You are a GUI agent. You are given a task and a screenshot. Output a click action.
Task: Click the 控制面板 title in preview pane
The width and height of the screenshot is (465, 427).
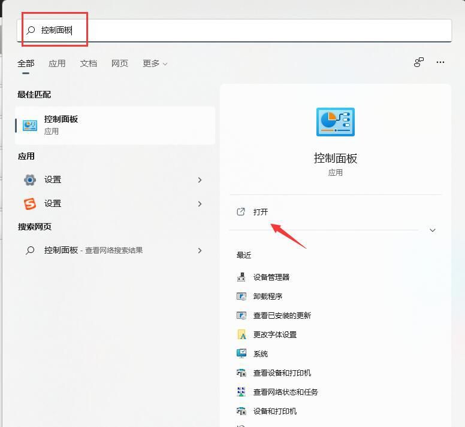coord(336,158)
